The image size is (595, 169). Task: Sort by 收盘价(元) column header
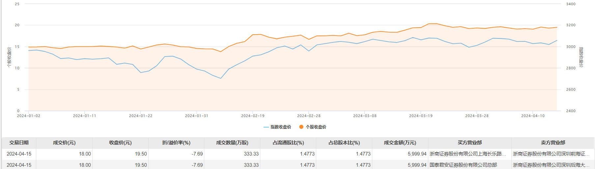pos(120,143)
